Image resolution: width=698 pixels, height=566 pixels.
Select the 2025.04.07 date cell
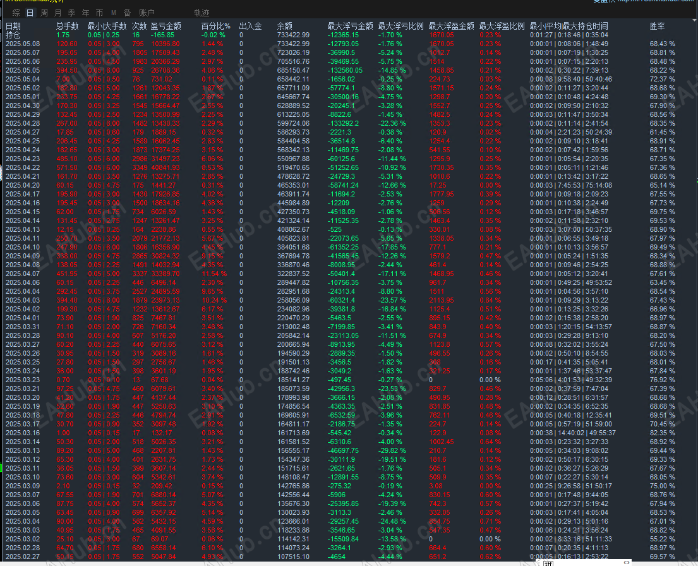pyautogui.click(x=23, y=274)
